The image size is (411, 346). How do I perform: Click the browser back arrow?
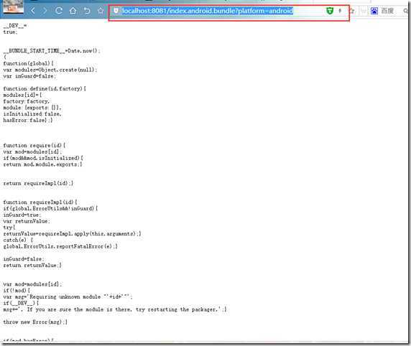[33, 11]
